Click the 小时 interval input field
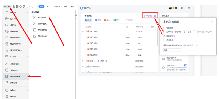Image resolution: width=220 pixels, height=99 pixels. pyautogui.click(x=184, y=32)
